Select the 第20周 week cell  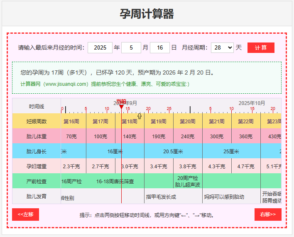point(188,121)
